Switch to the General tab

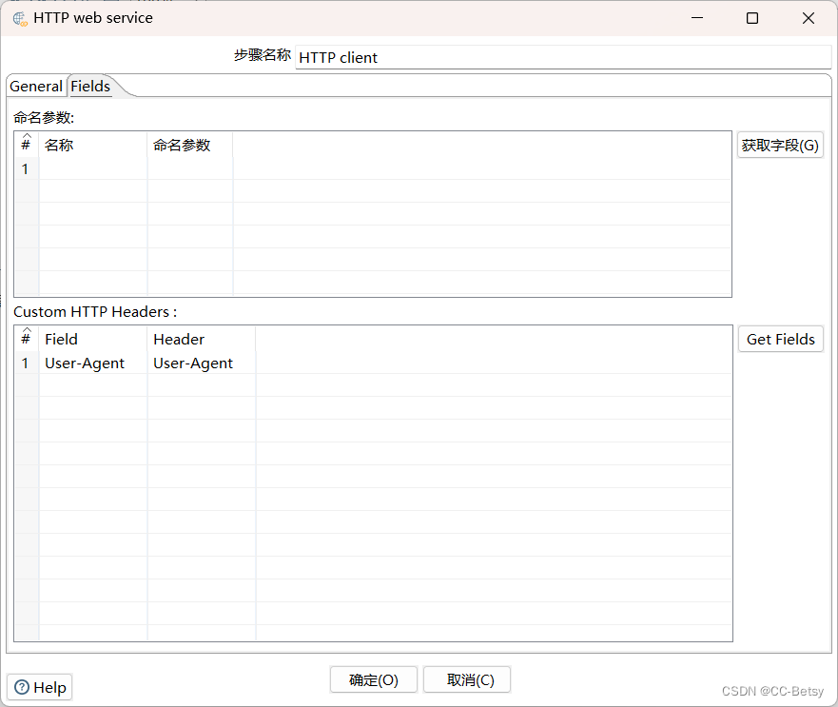coord(36,86)
